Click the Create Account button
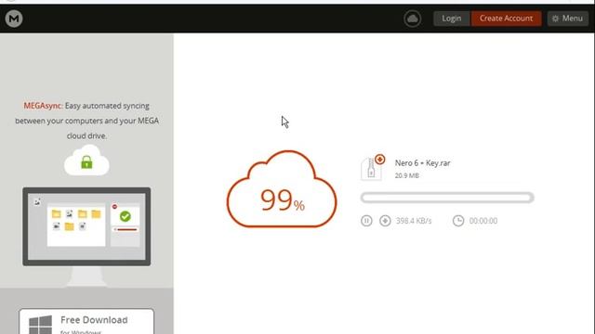This screenshot has height=334, width=595. [x=506, y=19]
